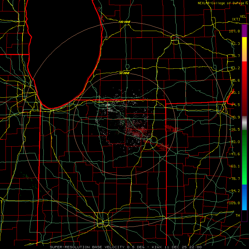Click the -94.2 legend value
The width and height of the screenshot is (249, 249).
click(x=234, y=191)
